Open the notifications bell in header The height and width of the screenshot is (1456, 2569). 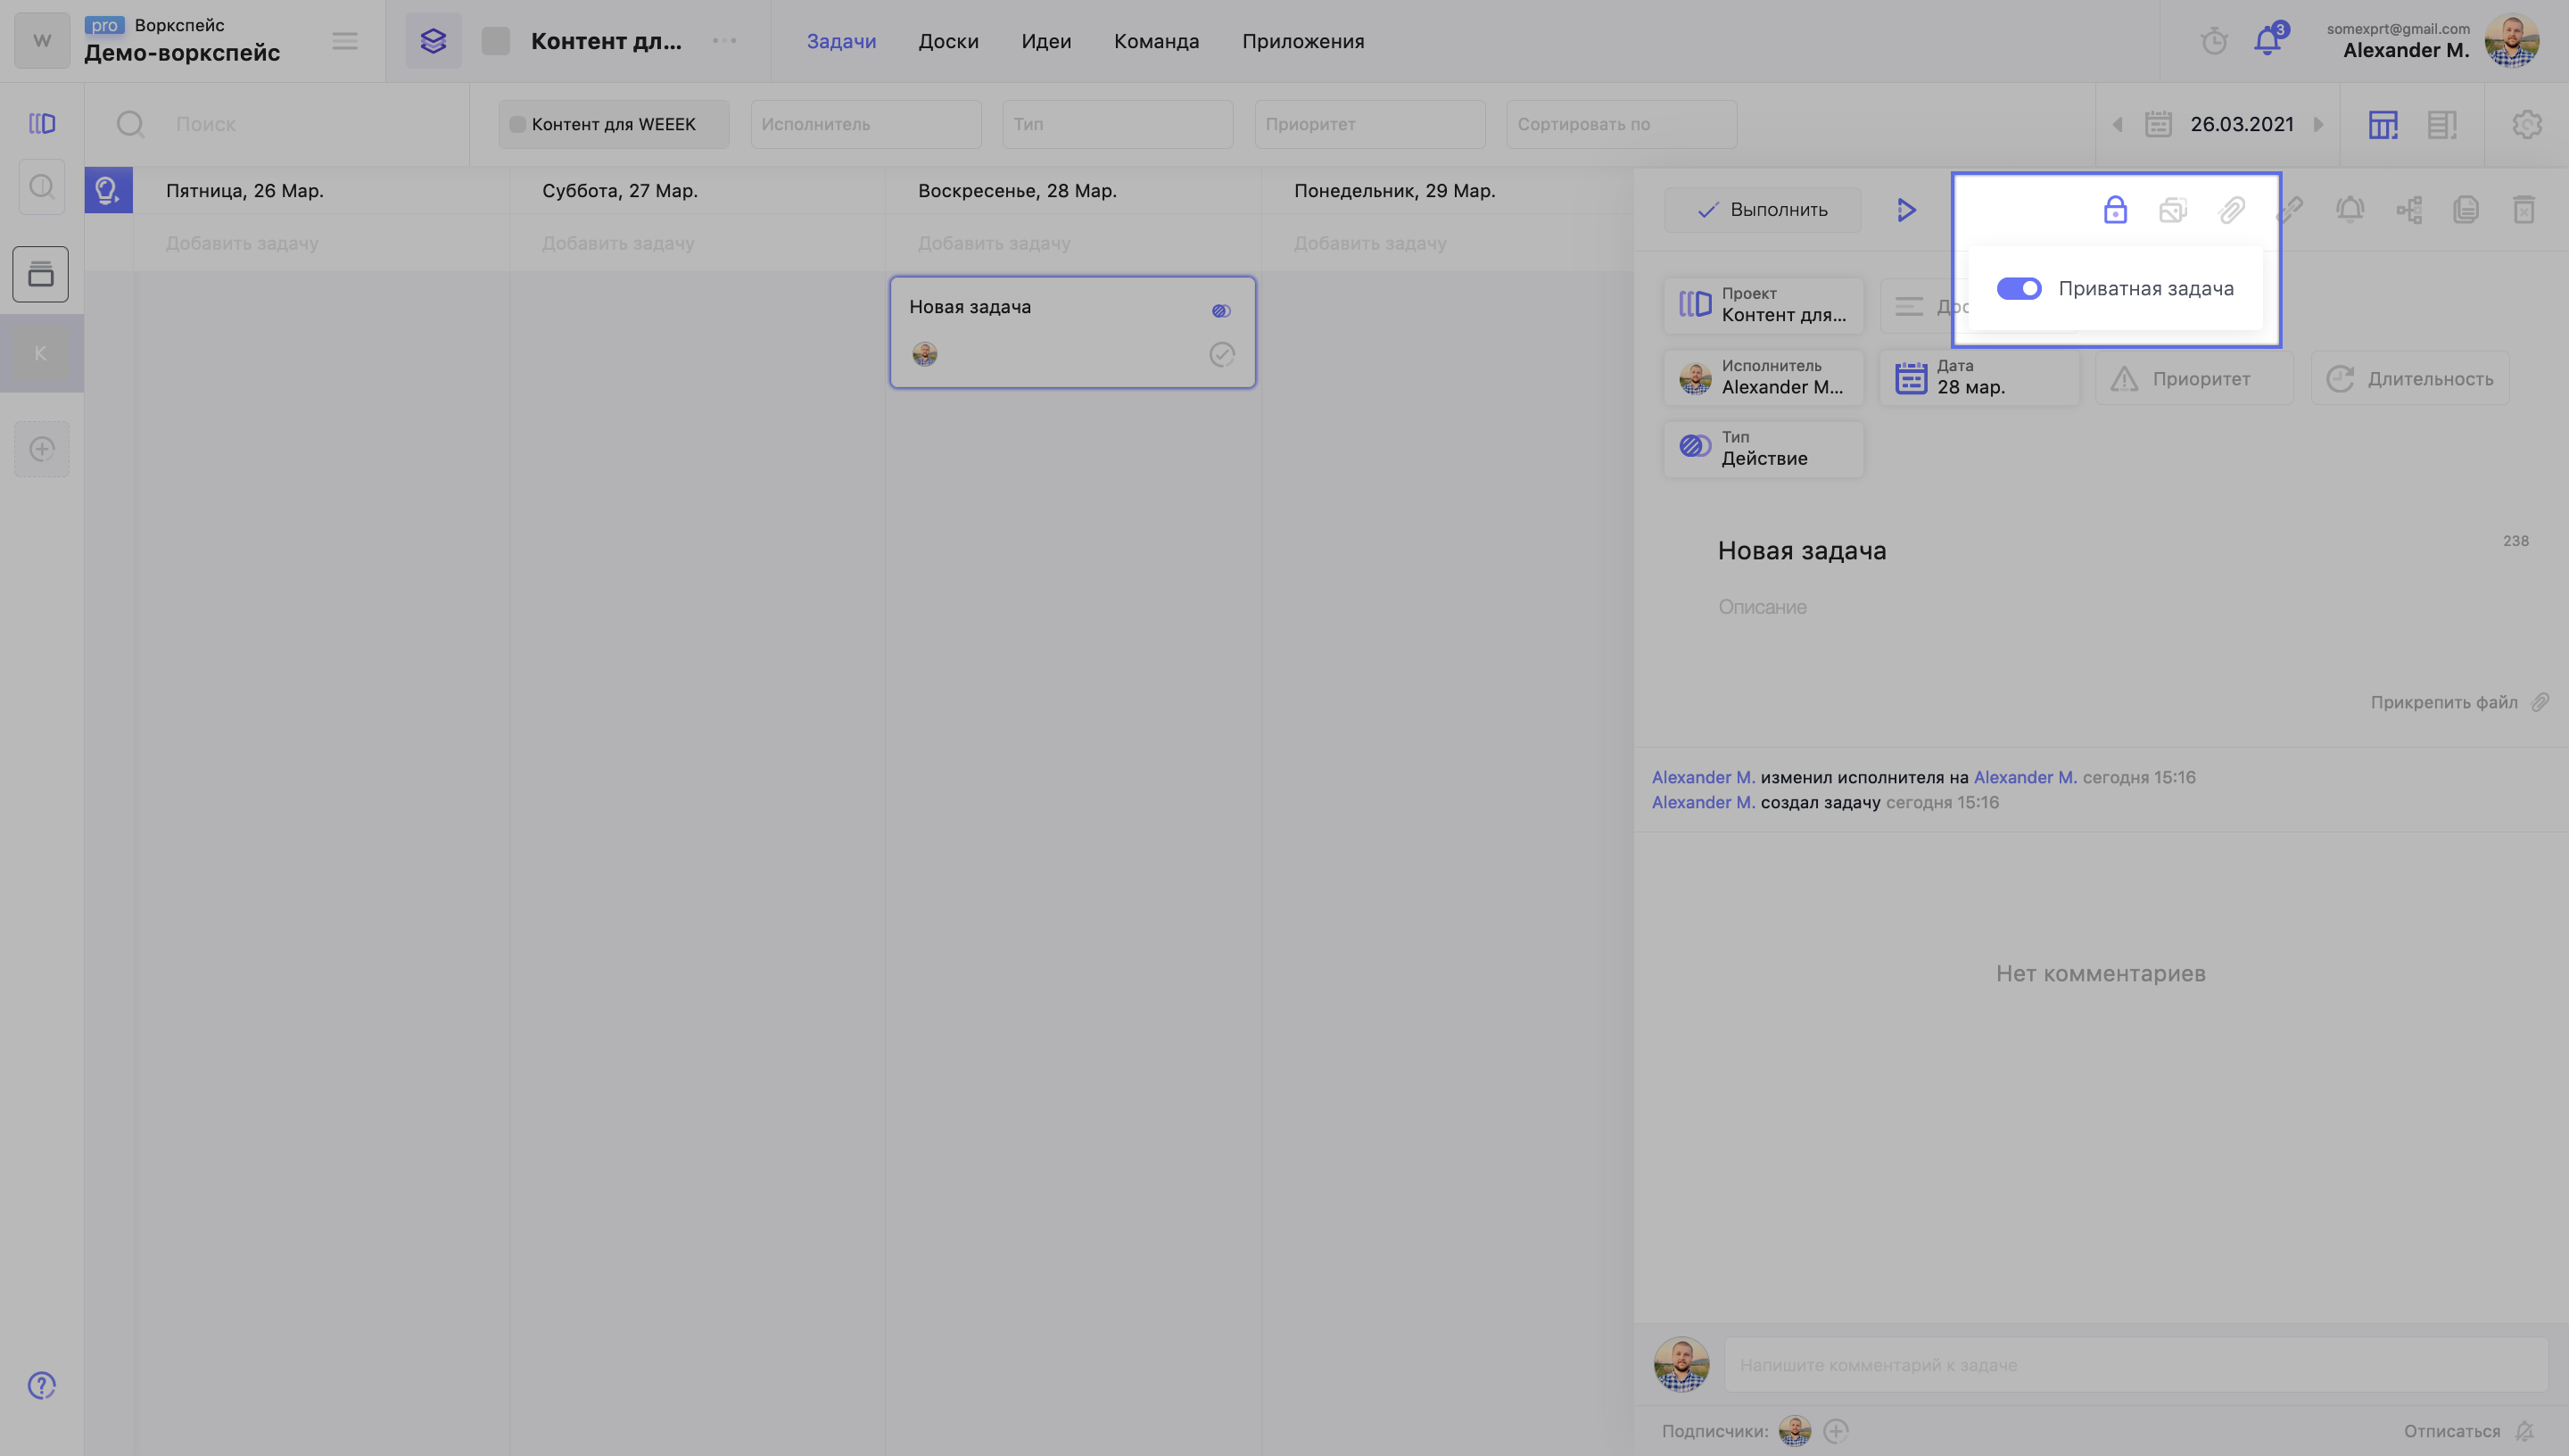(x=2267, y=41)
